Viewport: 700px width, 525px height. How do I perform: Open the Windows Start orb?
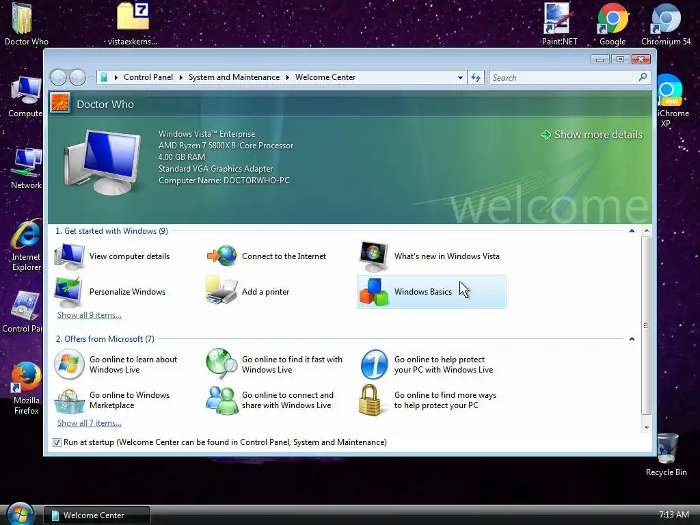point(20,513)
